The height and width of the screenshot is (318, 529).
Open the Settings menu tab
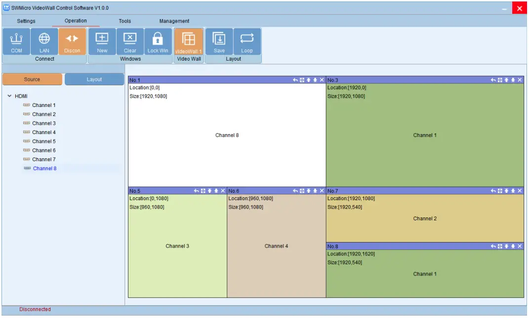[26, 21]
